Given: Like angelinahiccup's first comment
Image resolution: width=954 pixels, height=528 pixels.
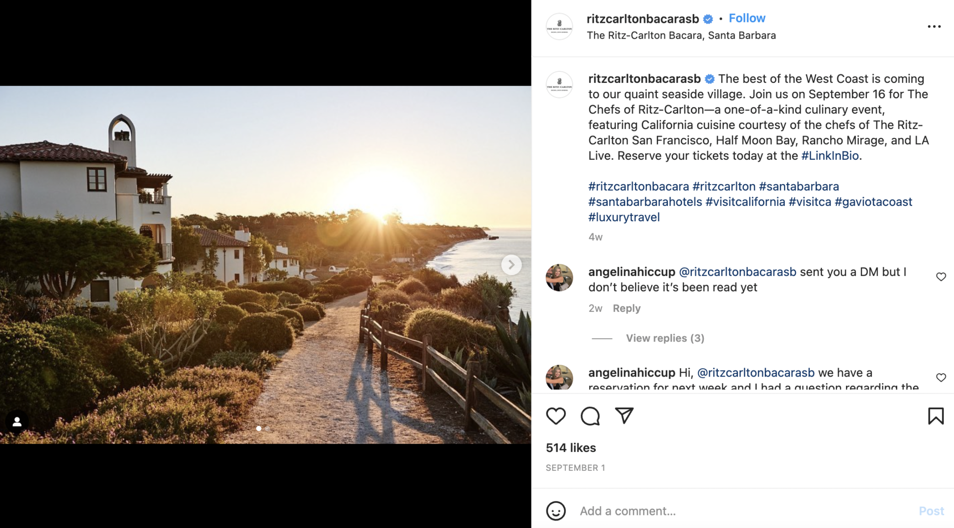Looking at the screenshot, I should pyautogui.click(x=941, y=277).
